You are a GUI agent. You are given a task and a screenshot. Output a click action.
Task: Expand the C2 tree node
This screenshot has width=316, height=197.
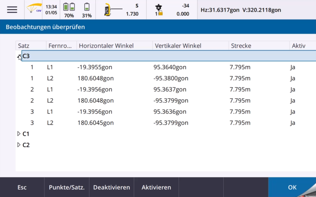click(x=19, y=145)
